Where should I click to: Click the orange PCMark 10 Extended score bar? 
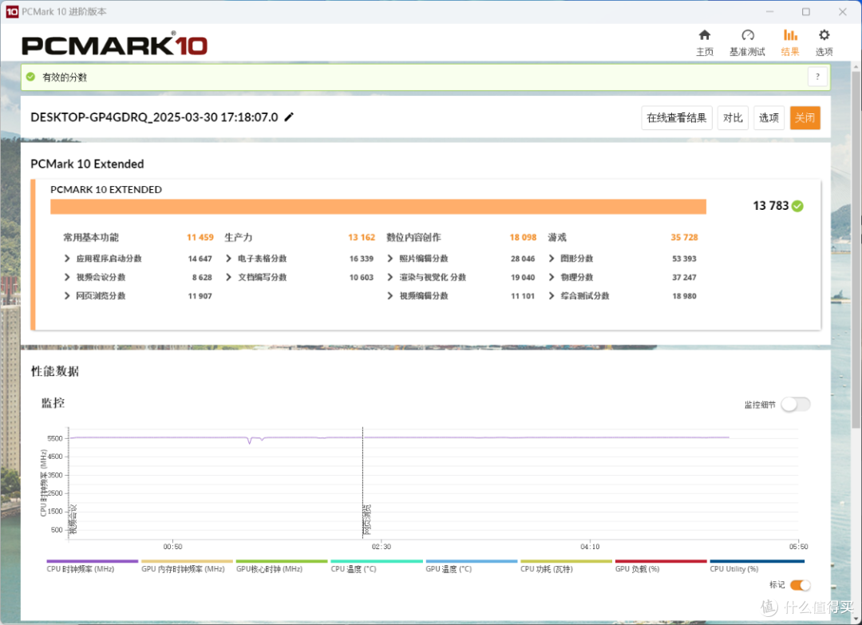378,207
